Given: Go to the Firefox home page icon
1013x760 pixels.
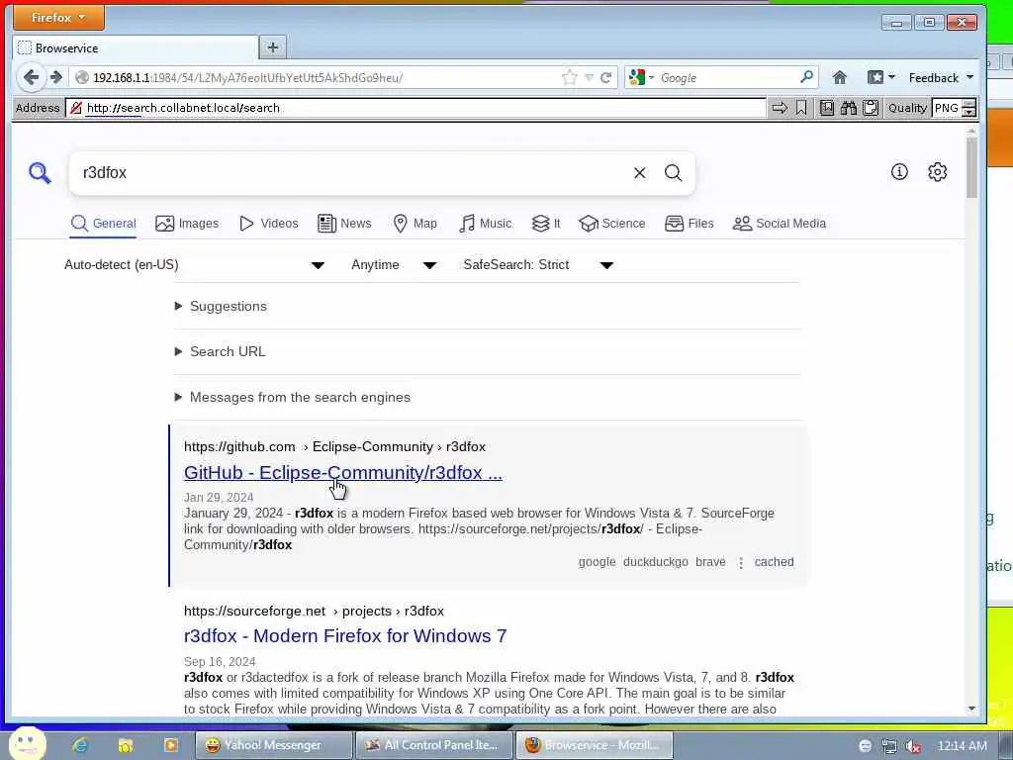Looking at the screenshot, I should (x=839, y=77).
